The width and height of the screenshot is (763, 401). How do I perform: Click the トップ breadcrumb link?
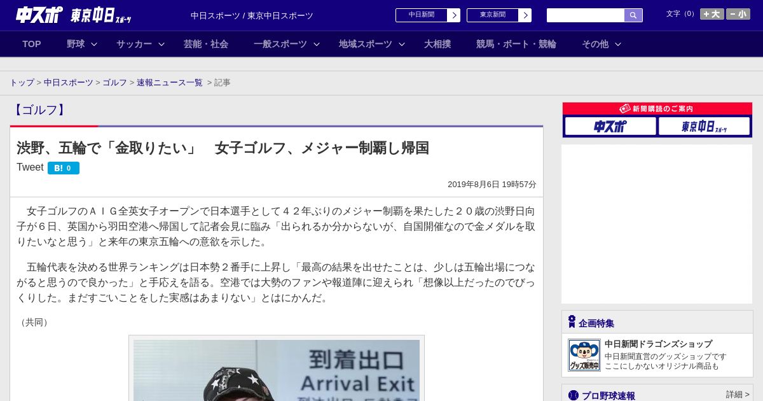[22, 83]
